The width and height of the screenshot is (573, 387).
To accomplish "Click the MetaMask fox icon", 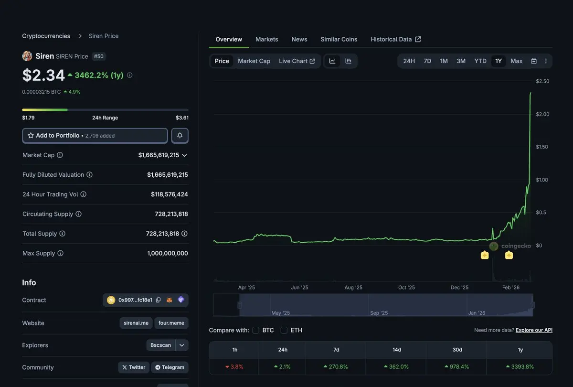I will click(169, 300).
